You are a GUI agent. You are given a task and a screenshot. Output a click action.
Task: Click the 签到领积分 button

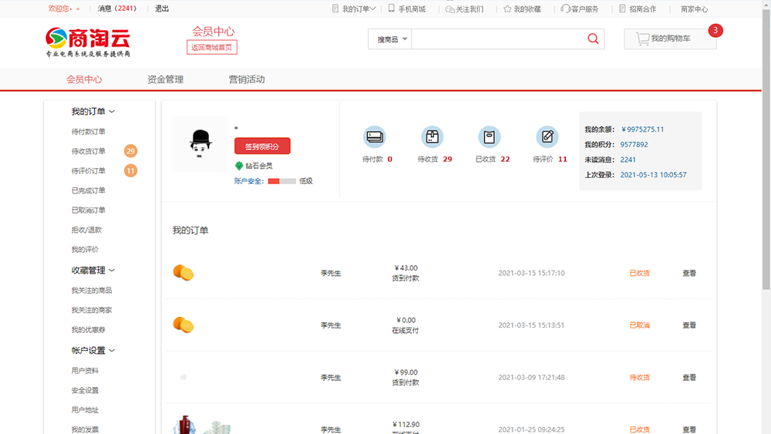tap(262, 146)
